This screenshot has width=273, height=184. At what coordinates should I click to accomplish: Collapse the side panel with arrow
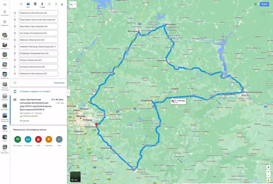(69, 92)
